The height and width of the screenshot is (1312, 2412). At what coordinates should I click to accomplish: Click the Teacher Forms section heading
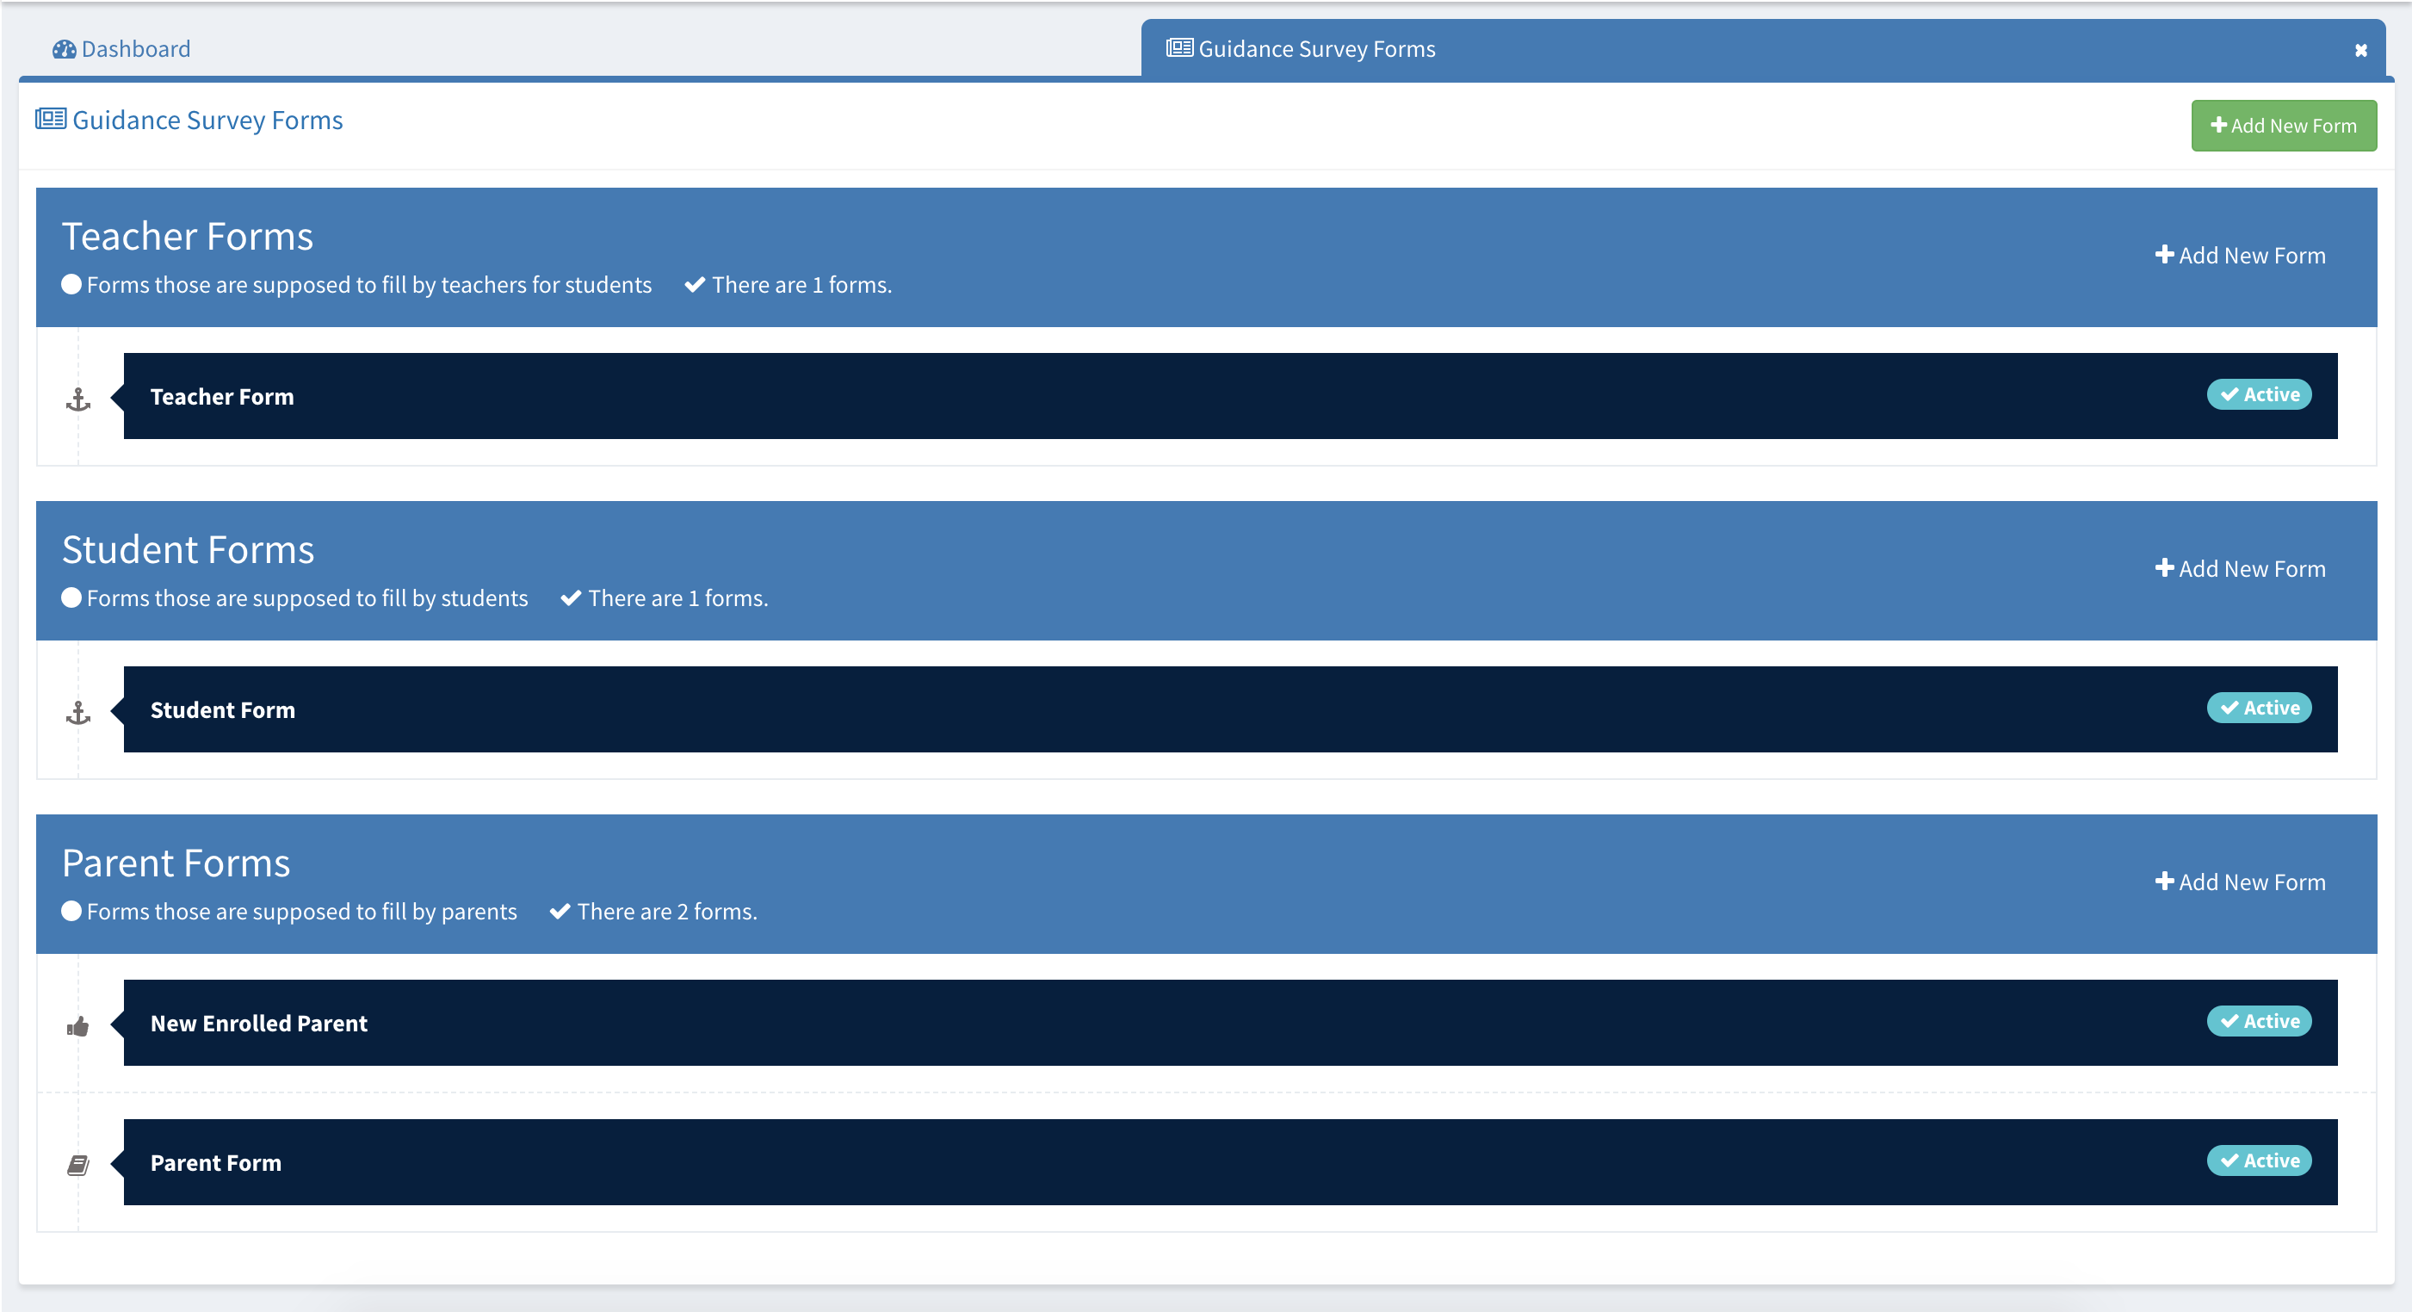tap(188, 236)
